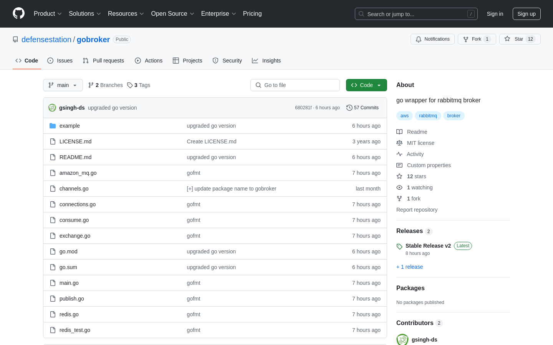Open the green Code dropdown button
This screenshot has height=345, width=553.
[x=366, y=85]
